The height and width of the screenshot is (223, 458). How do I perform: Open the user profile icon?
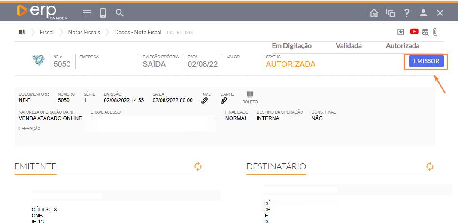point(423,13)
